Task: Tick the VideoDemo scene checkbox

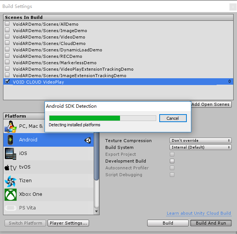Action: (x=7, y=36)
